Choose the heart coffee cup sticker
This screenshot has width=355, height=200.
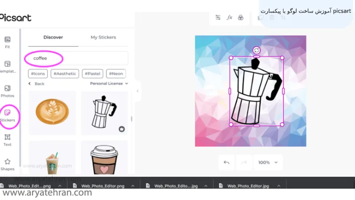[x=105, y=158]
